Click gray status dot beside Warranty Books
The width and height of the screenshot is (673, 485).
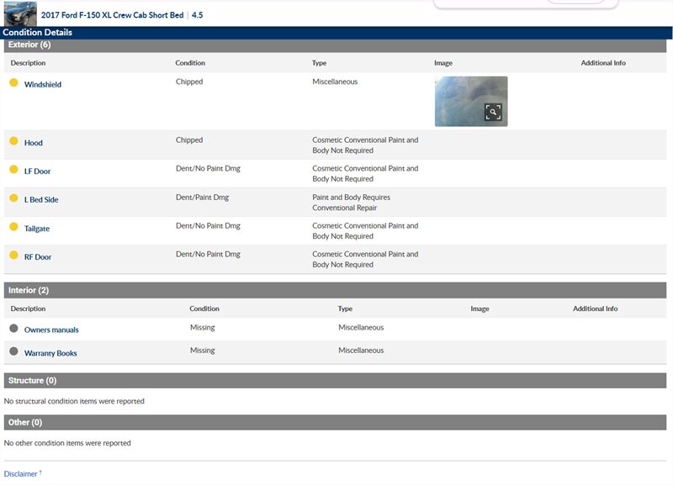[x=13, y=351]
